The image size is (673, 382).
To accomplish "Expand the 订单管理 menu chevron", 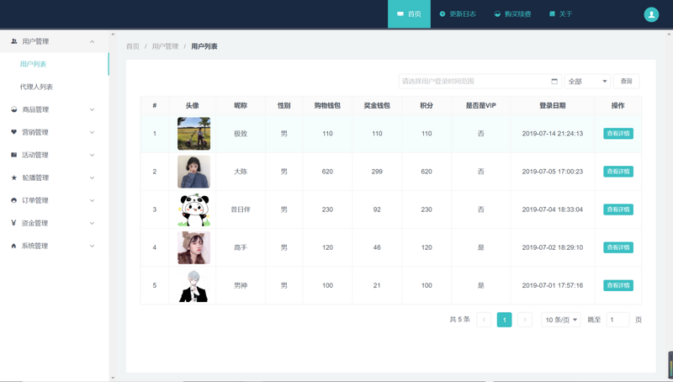I will 92,201.
